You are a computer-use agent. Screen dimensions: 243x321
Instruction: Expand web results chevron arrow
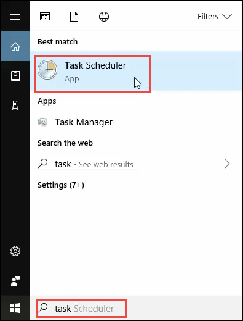[227, 164]
